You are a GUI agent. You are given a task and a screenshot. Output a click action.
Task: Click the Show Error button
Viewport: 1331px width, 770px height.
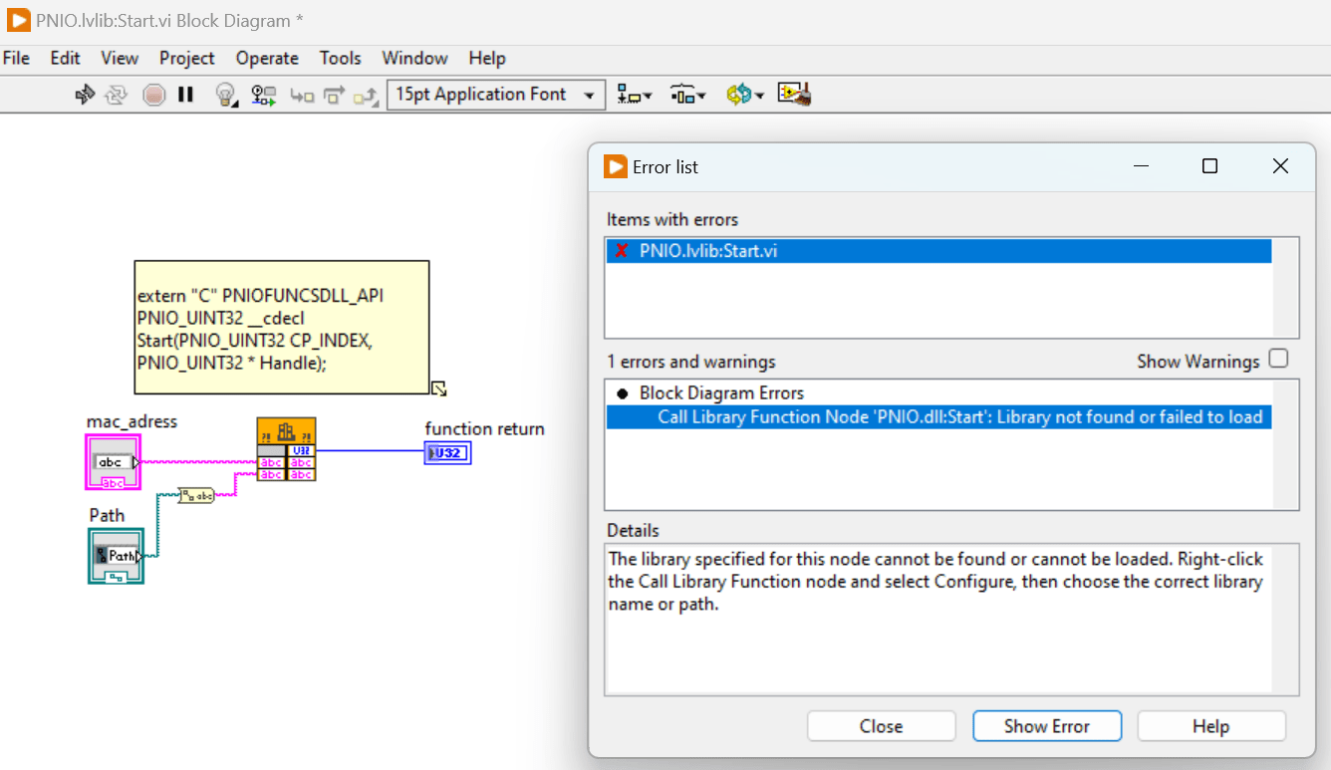tap(1047, 725)
